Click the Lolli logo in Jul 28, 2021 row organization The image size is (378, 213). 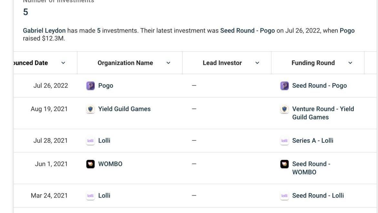(90, 141)
